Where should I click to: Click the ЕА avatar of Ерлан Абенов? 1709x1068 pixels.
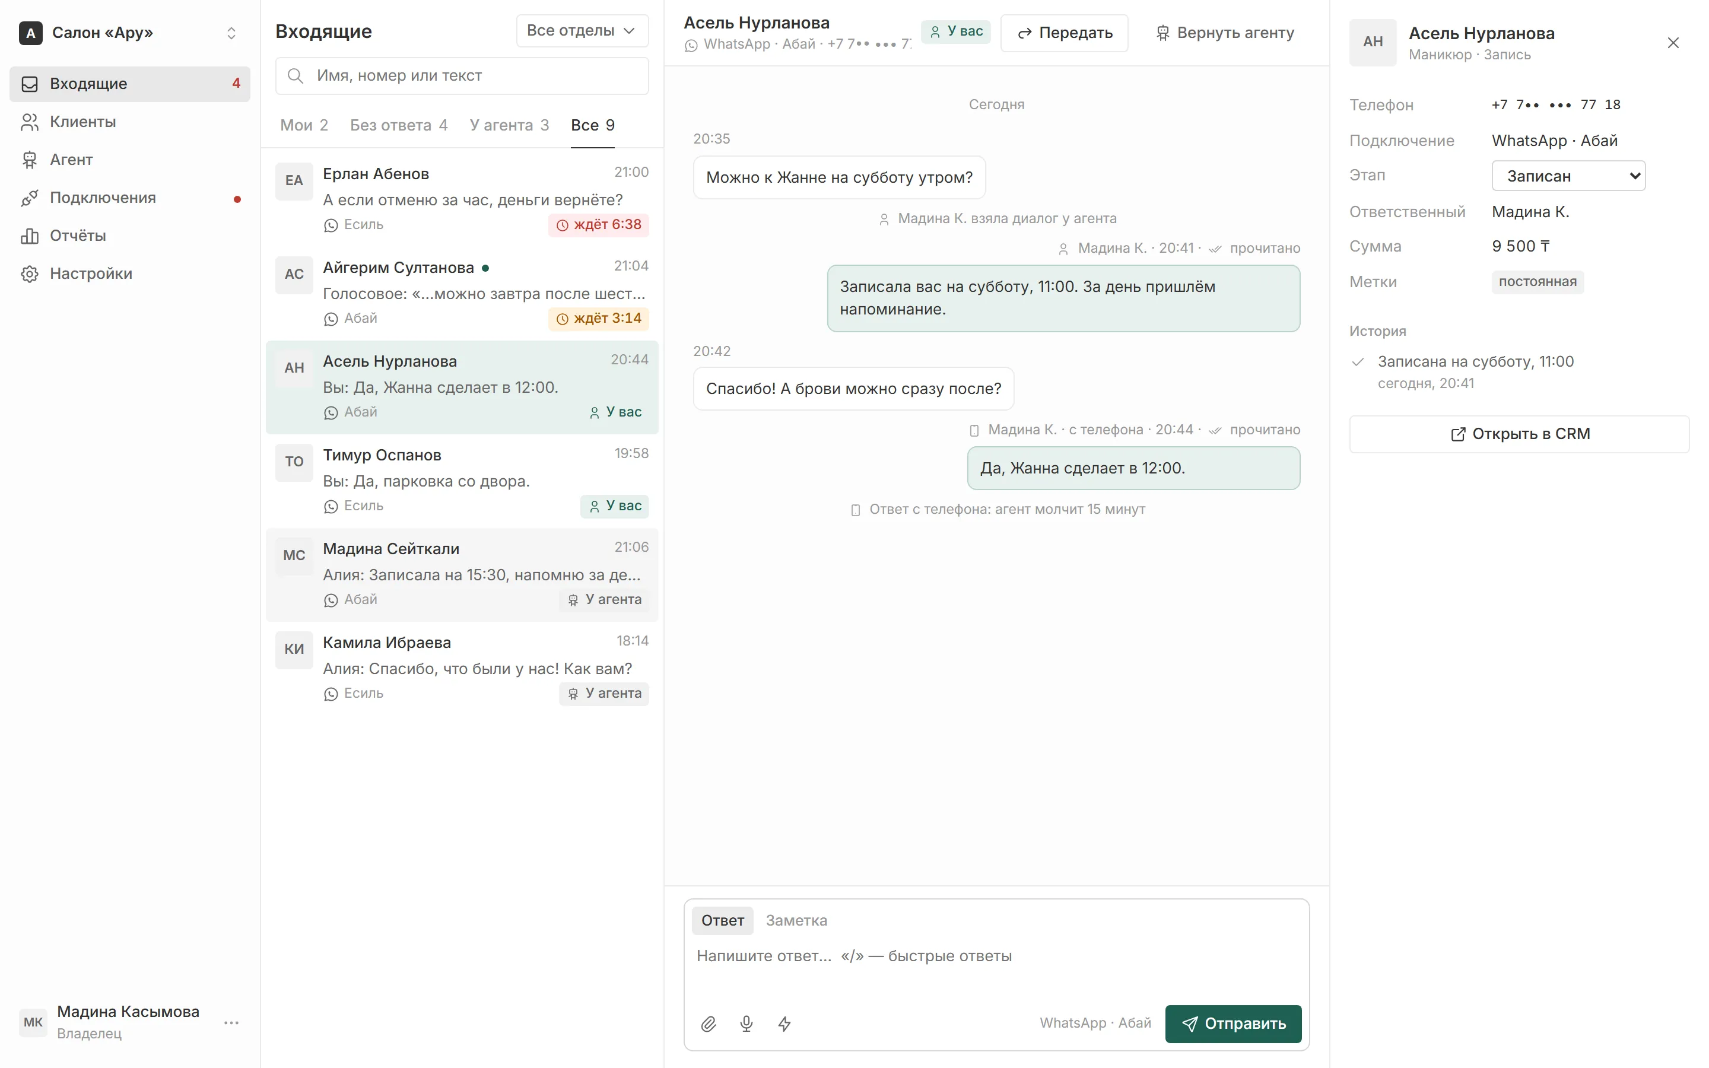click(x=294, y=181)
